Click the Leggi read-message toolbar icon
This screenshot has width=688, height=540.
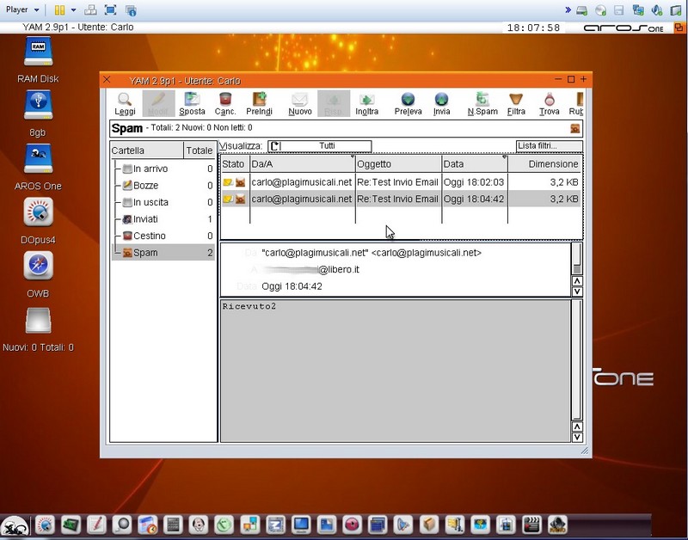pyautogui.click(x=125, y=103)
